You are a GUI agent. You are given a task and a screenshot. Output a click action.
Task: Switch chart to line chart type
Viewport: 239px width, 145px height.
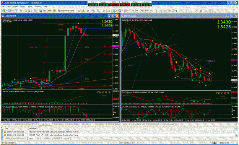[88, 11]
